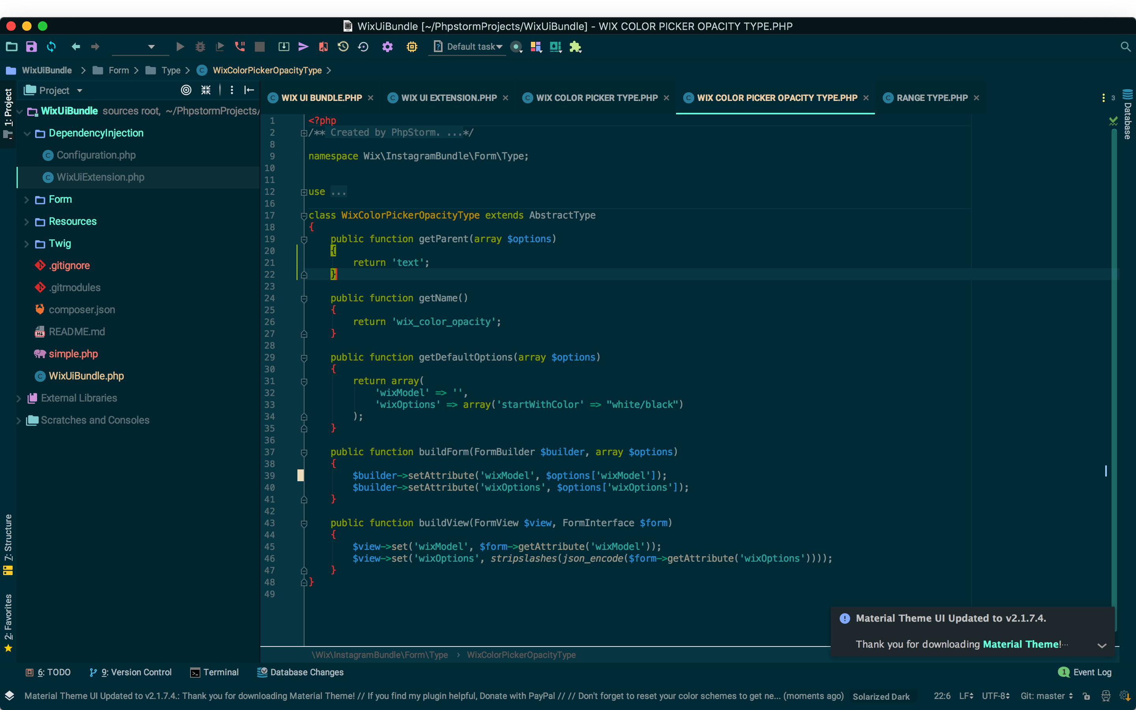
Task: Expand the External Libraries section
Action: pyautogui.click(x=18, y=398)
